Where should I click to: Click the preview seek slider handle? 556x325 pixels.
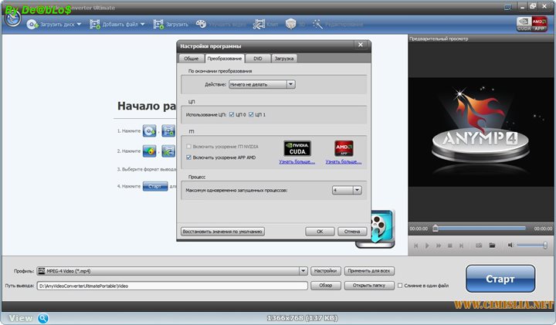[x=436, y=229]
